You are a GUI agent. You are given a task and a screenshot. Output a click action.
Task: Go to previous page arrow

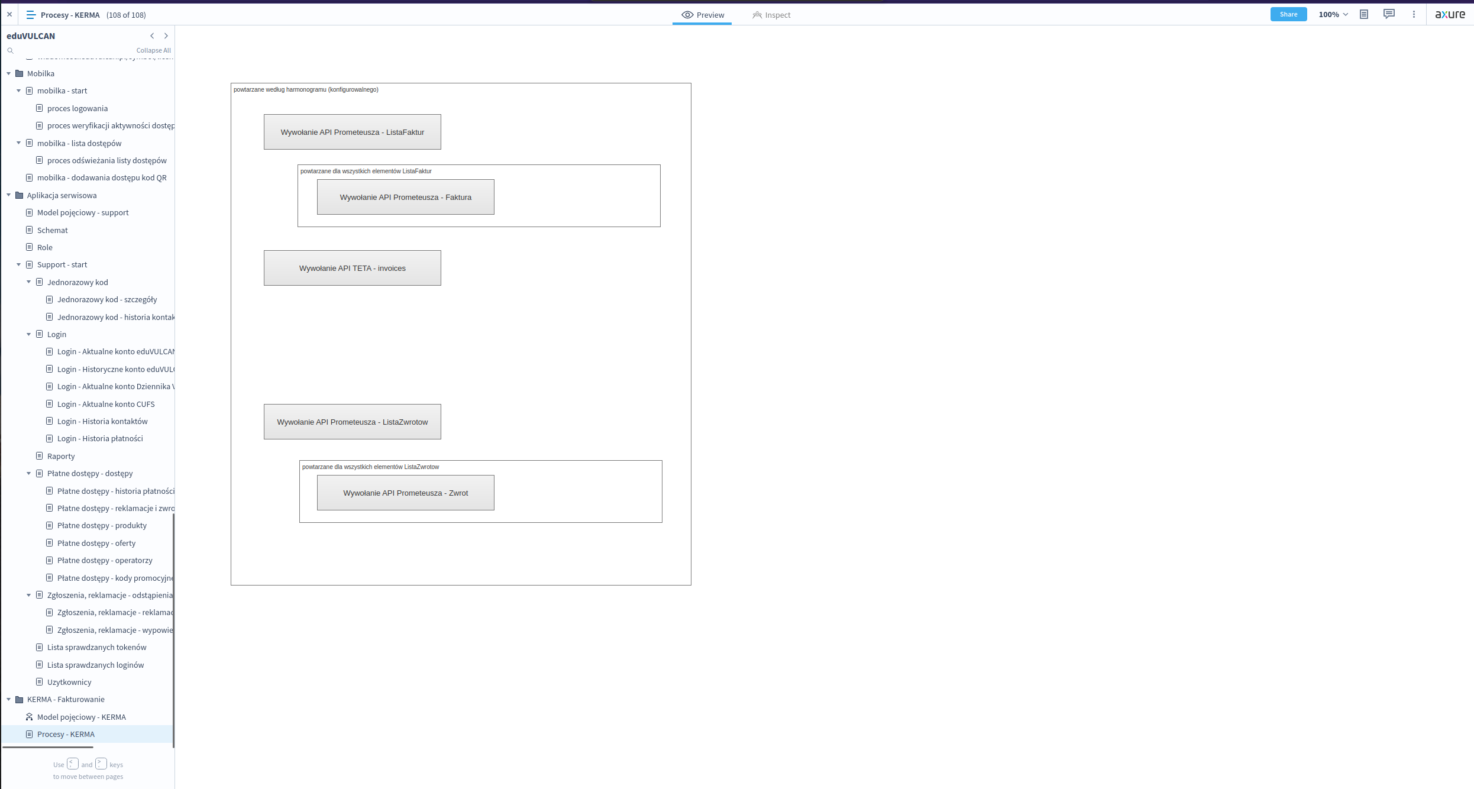click(152, 36)
